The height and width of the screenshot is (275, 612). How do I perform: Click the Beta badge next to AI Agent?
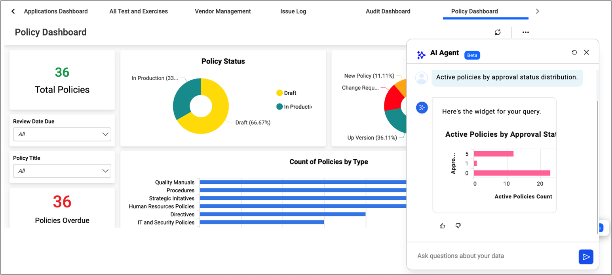point(472,55)
